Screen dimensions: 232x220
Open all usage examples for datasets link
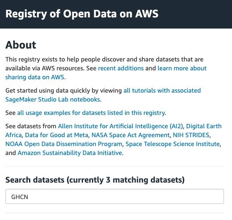click(91, 113)
